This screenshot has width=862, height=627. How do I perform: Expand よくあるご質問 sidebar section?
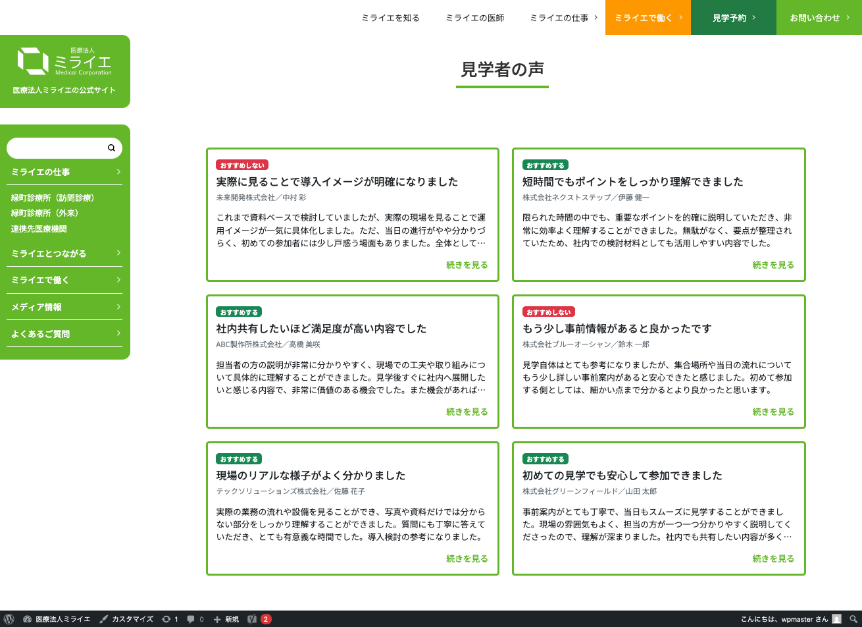(x=64, y=334)
